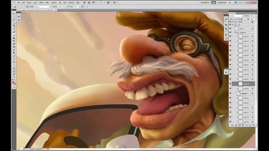Click the background color swatch
This screenshot has width=269, height=151.
15,84
